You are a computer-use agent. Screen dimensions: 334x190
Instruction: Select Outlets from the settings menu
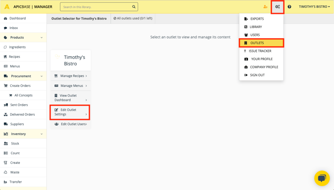pyautogui.click(x=261, y=43)
